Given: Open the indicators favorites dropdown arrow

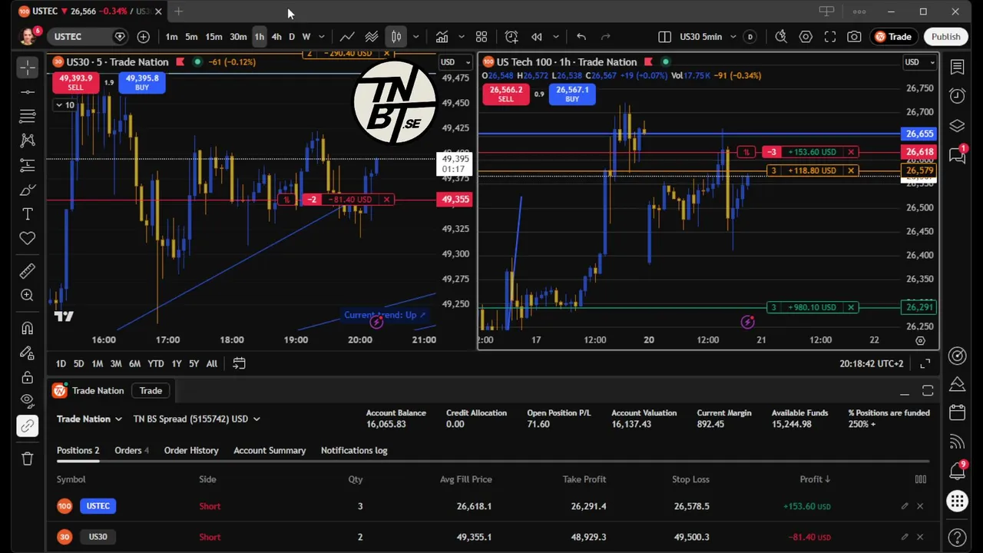Looking at the screenshot, I should (x=462, y=37).
